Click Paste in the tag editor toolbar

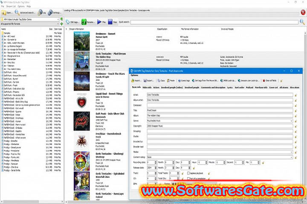(x=171, y=80)
